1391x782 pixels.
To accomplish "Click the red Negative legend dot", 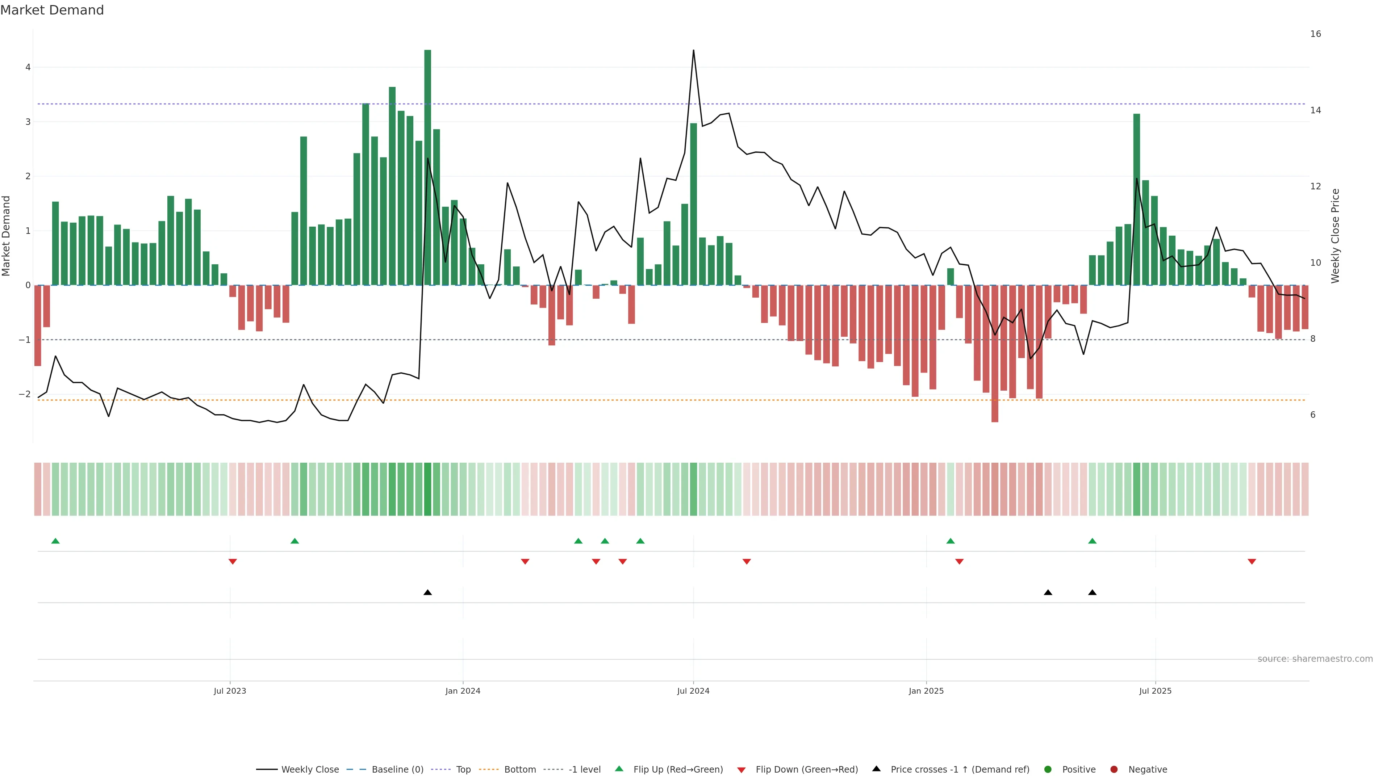I will tap(1114, 770).
